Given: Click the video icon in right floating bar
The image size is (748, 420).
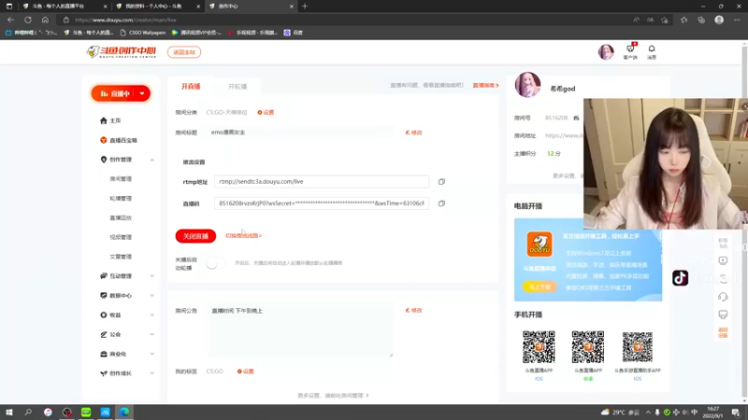Looking at the screenshot, I should [723, 260].
